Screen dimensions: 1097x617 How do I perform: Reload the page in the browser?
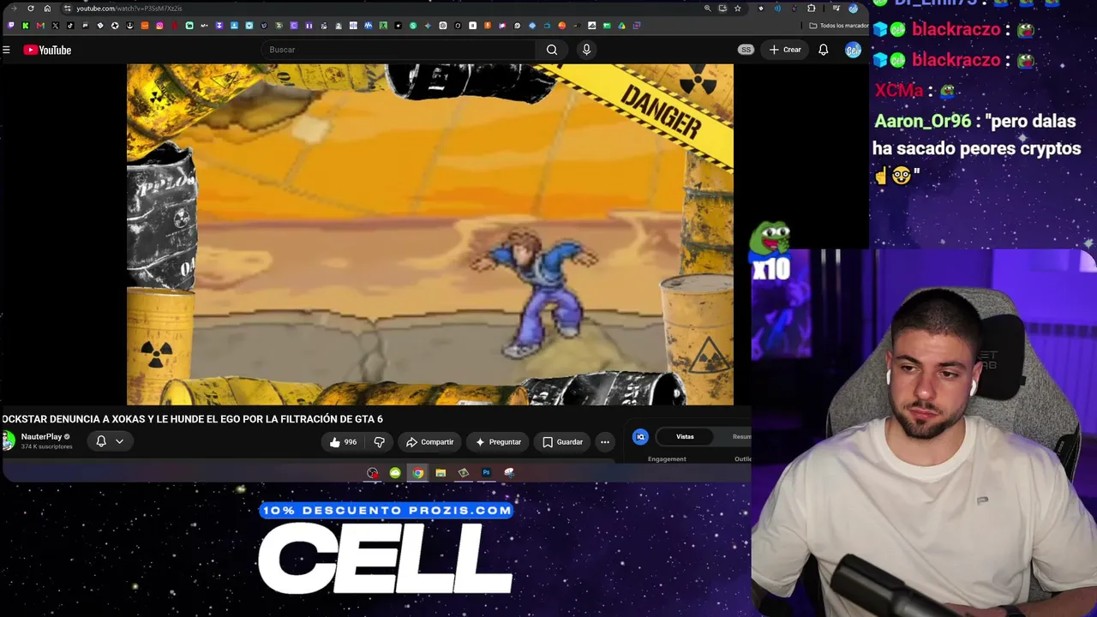(31, 9)
